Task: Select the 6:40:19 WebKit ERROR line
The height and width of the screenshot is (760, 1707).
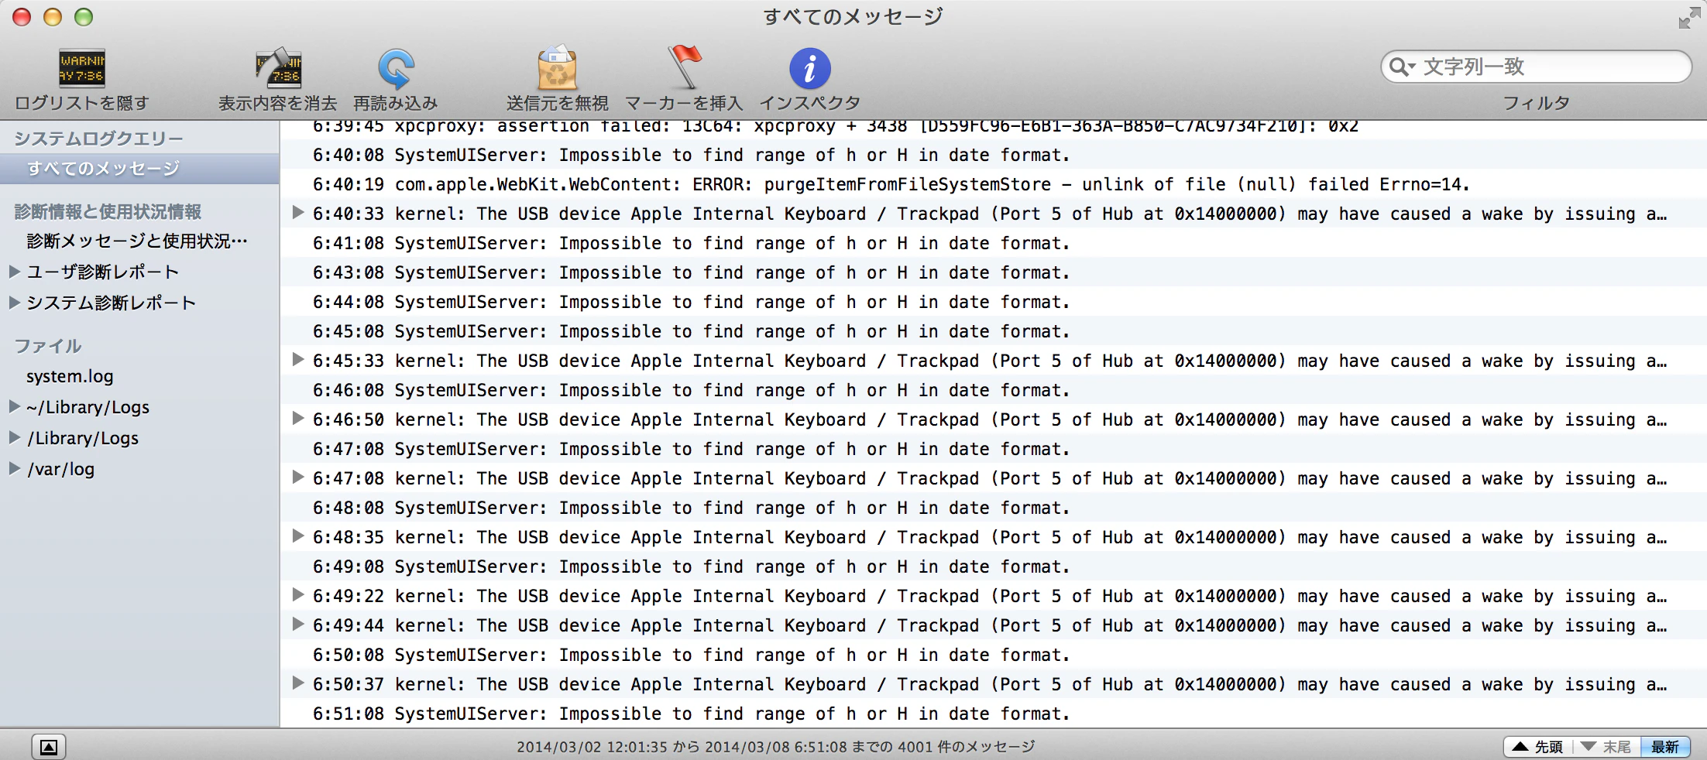Action: point(993,184)
